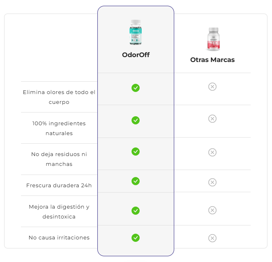Screen dimensions: 272x262
Task: Click green checkmark for Elimina olores row
Action: 136,88
